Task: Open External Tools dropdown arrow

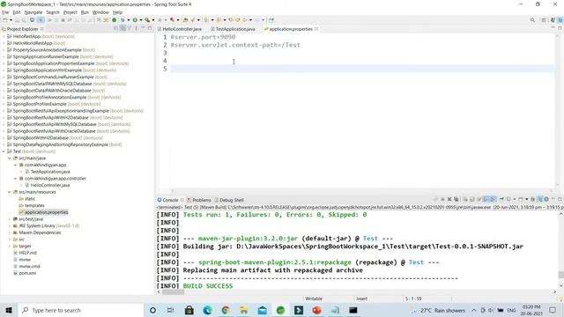Action: coord(178,20)
